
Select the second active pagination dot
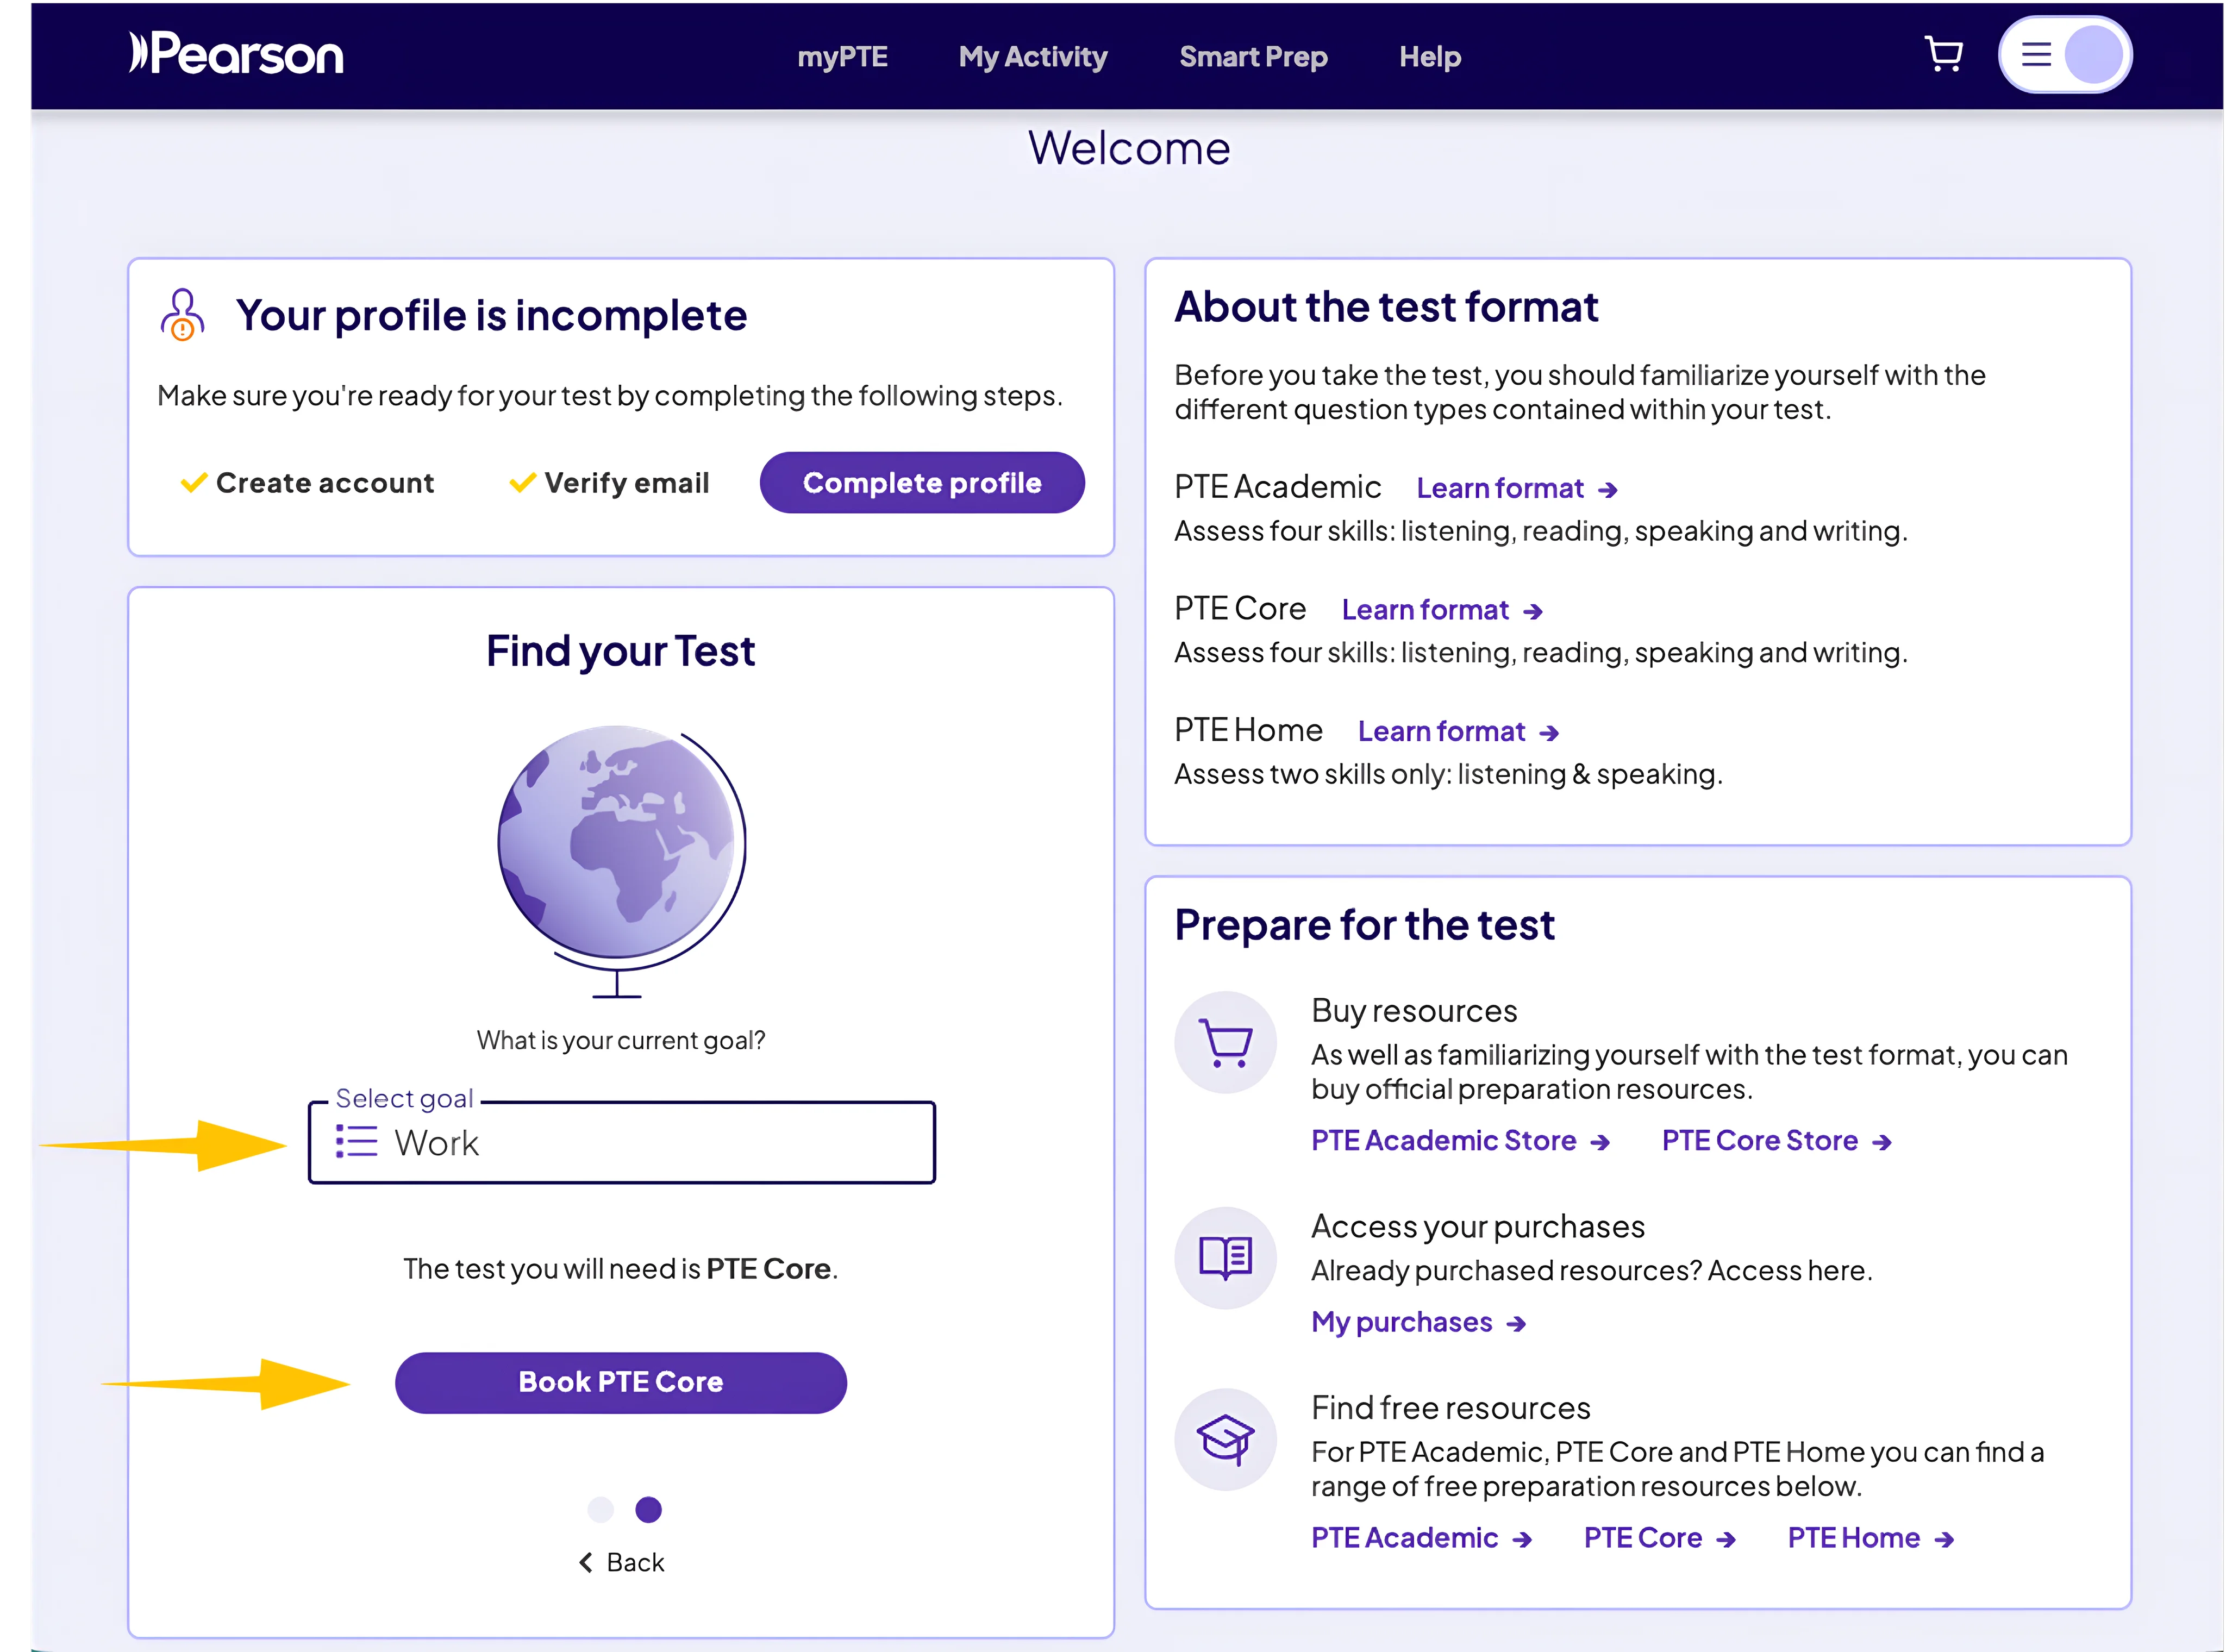(648, 1509)
